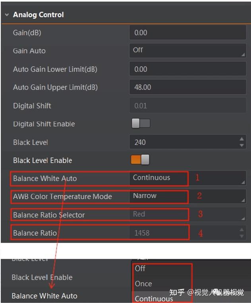Toggle the Digital Shift Enable switch
Viewport: 251px width, 303px height.
coord(141,124)
